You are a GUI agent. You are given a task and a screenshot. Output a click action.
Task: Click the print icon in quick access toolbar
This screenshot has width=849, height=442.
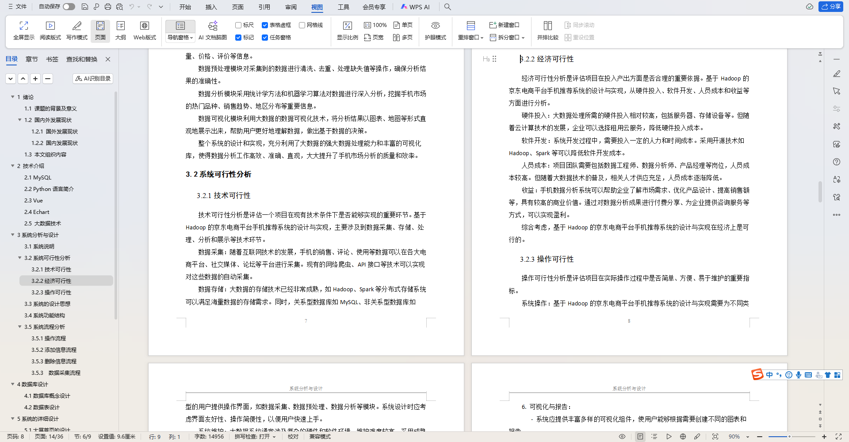pos(107,7)
